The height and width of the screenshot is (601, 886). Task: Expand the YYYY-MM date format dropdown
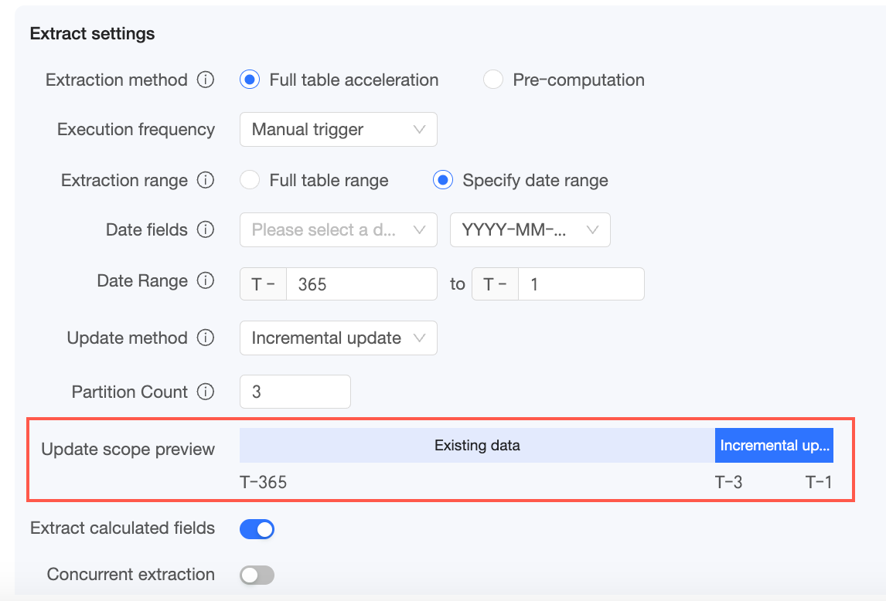(x=530, y=230)
